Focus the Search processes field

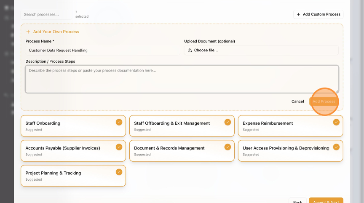(46, 14)
